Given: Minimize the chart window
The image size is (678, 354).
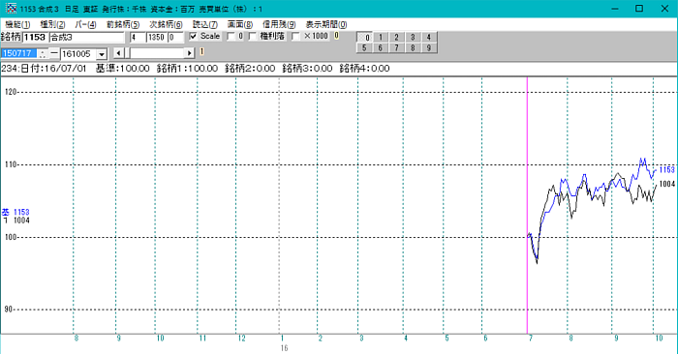Looking at the screenshot, I should [615, 9].
